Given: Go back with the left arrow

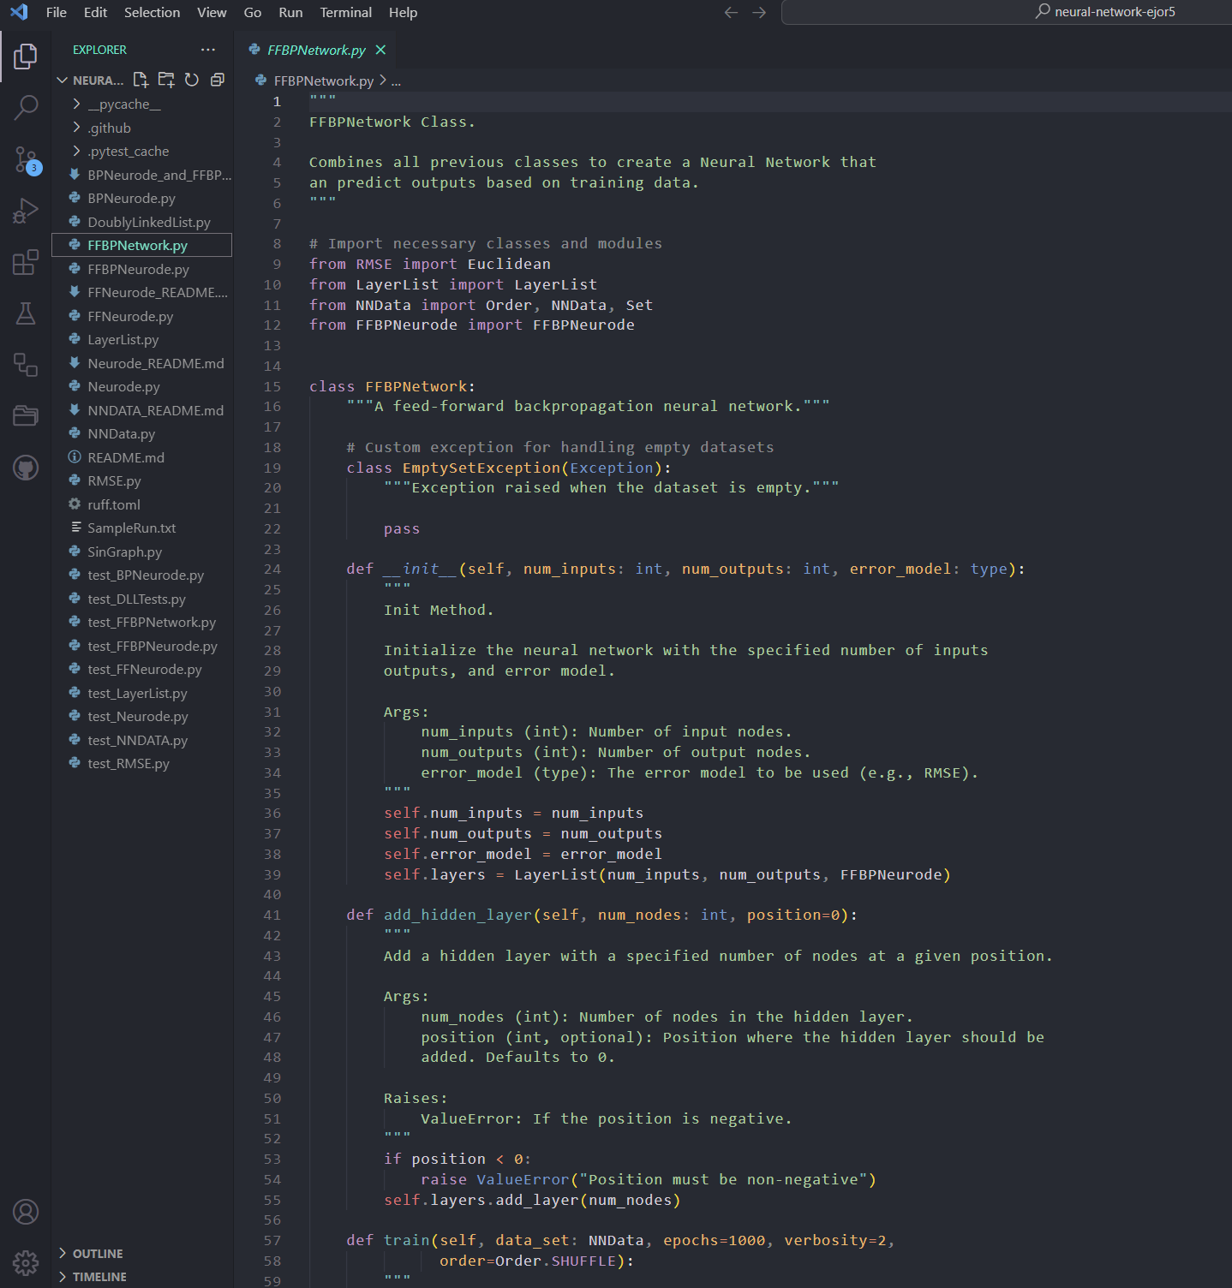Looking at the screenshot, I should tap(731, 12).
